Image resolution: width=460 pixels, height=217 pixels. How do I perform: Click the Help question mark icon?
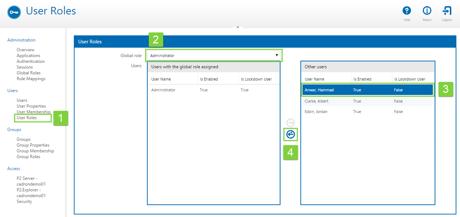(407, 11)
